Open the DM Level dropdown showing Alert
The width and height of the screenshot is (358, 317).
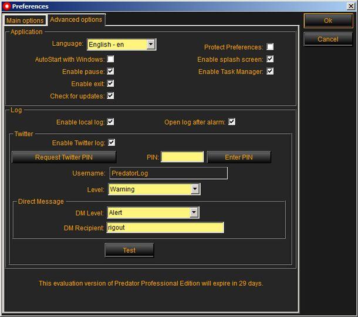pos(153,213)
